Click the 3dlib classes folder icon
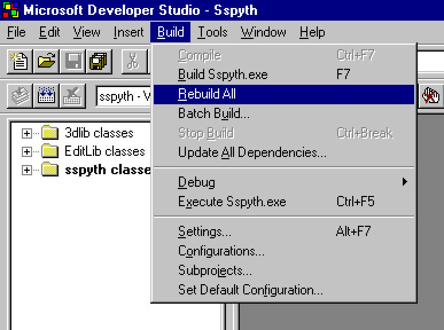444x330 pixels. pos(50,132)
